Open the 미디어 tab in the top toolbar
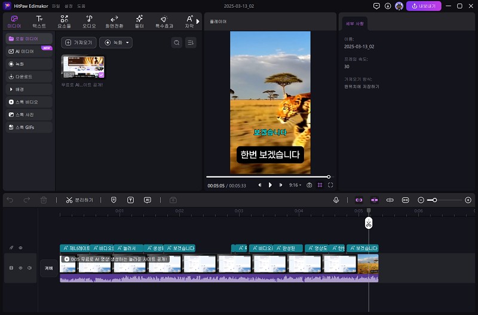Screen dimensions: 478x315 (x=14, y=22)
